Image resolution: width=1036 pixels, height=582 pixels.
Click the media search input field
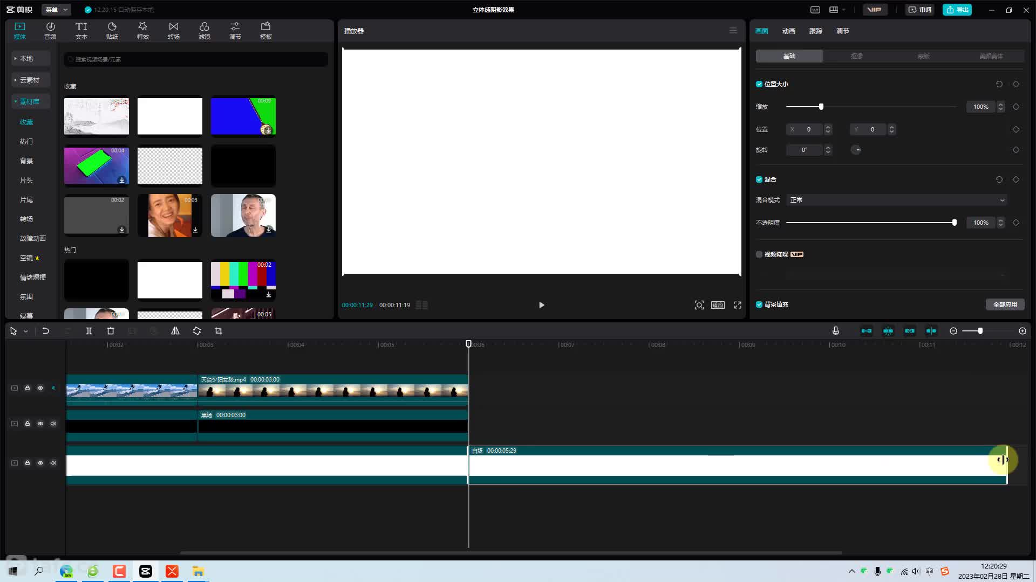(196, 59)
